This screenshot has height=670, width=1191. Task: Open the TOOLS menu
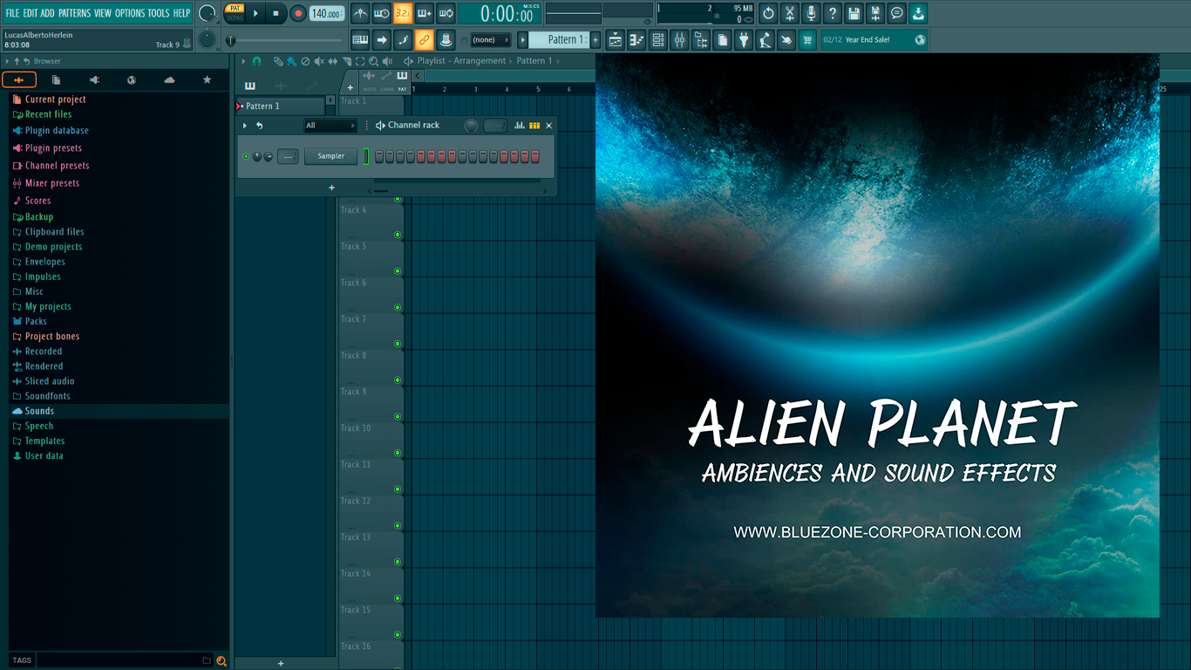(159, 13)
